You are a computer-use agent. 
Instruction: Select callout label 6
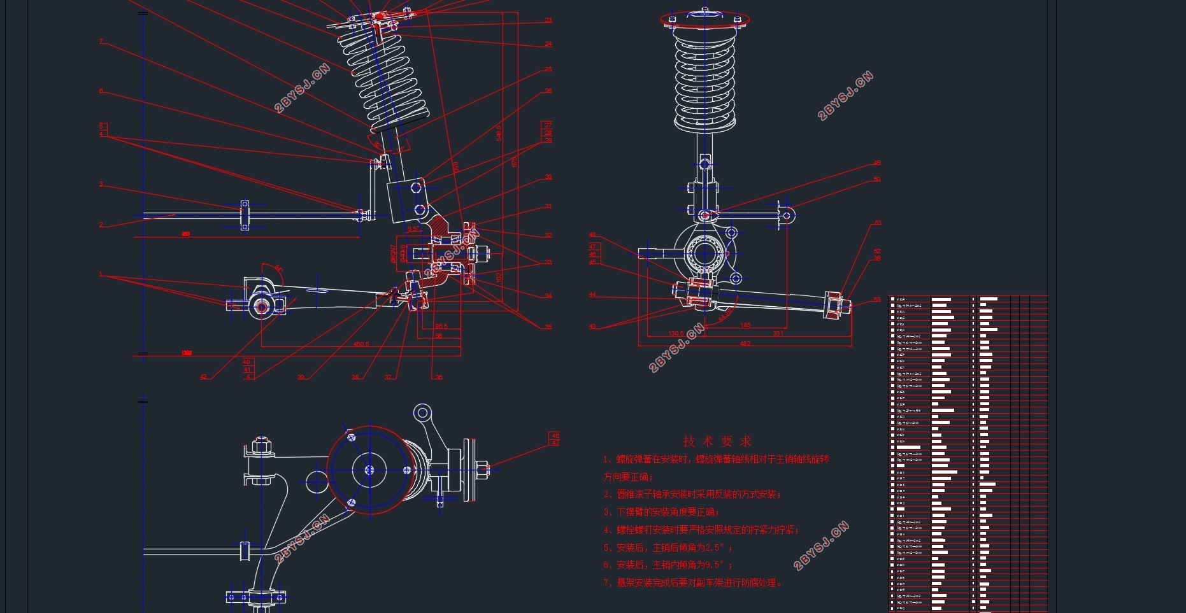(101, 90)
